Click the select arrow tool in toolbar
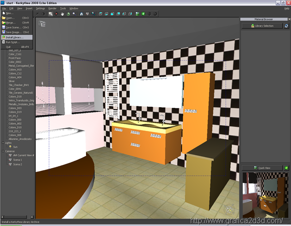The width and height of the screenshot is (291, 226). (51, 14)
